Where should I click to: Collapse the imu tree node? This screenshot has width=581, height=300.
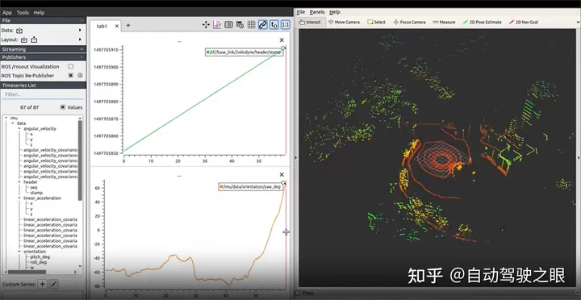coord(6,119)
